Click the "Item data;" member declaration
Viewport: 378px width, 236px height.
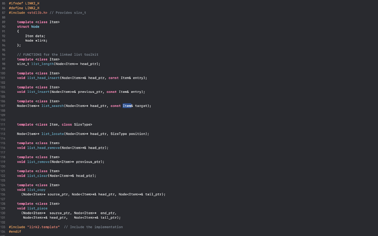pos(35,36)
